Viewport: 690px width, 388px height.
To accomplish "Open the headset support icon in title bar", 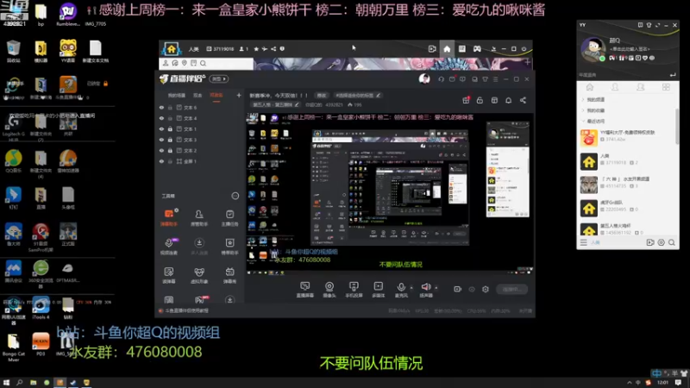I will tap(441, 79).
